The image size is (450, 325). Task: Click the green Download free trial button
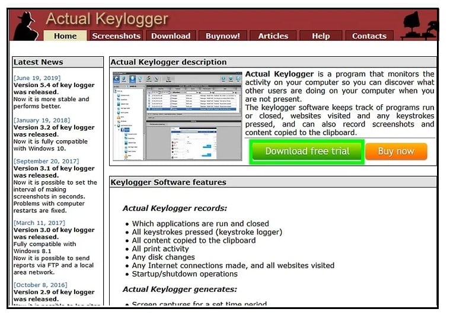click(307, 152)
